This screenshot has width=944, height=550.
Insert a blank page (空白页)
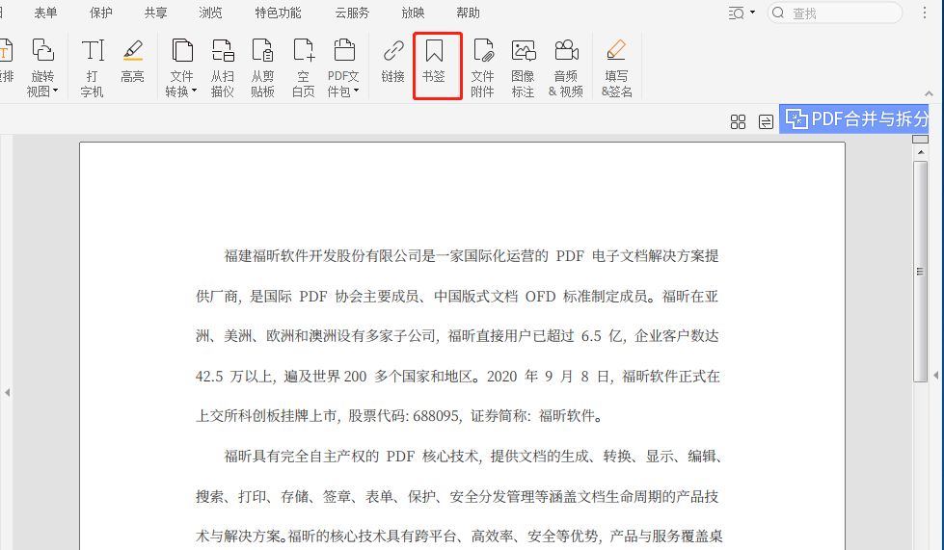click(x=303, y=66)
